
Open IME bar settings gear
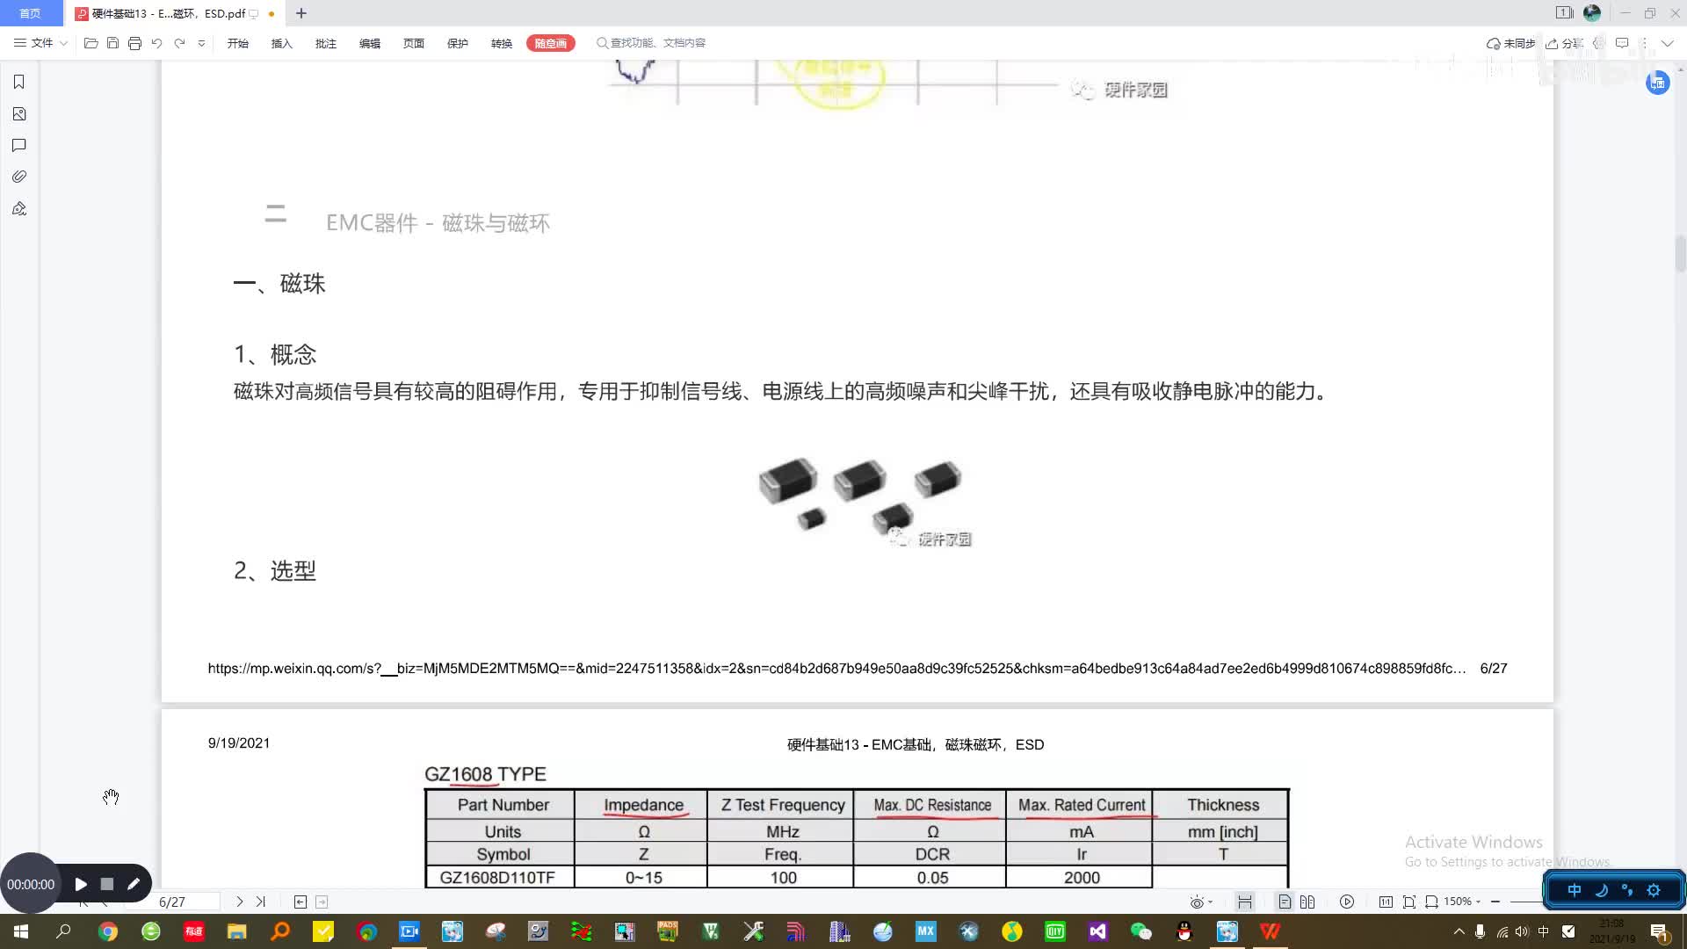[x=1654, y=890]
